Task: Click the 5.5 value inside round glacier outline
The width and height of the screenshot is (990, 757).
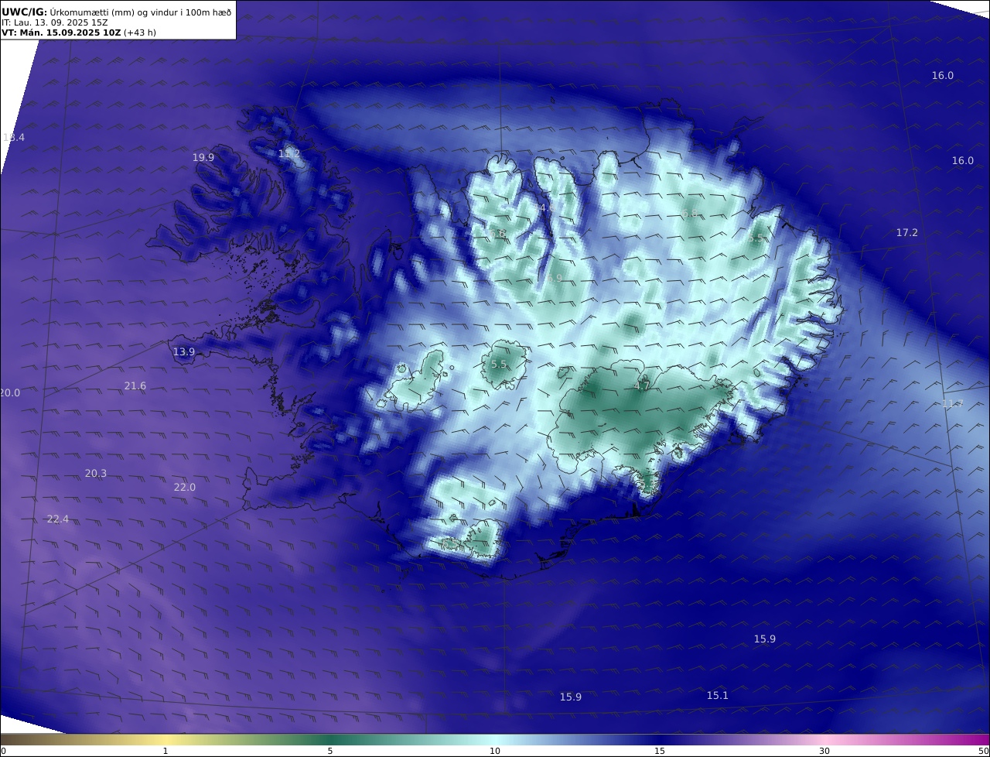Action: coord(499,364)
